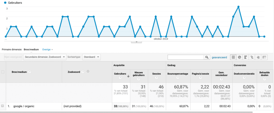This screenshot has width=274, height=113.
Task: Tick the checkbox for google / organic row
Action: tap(3, 106)
